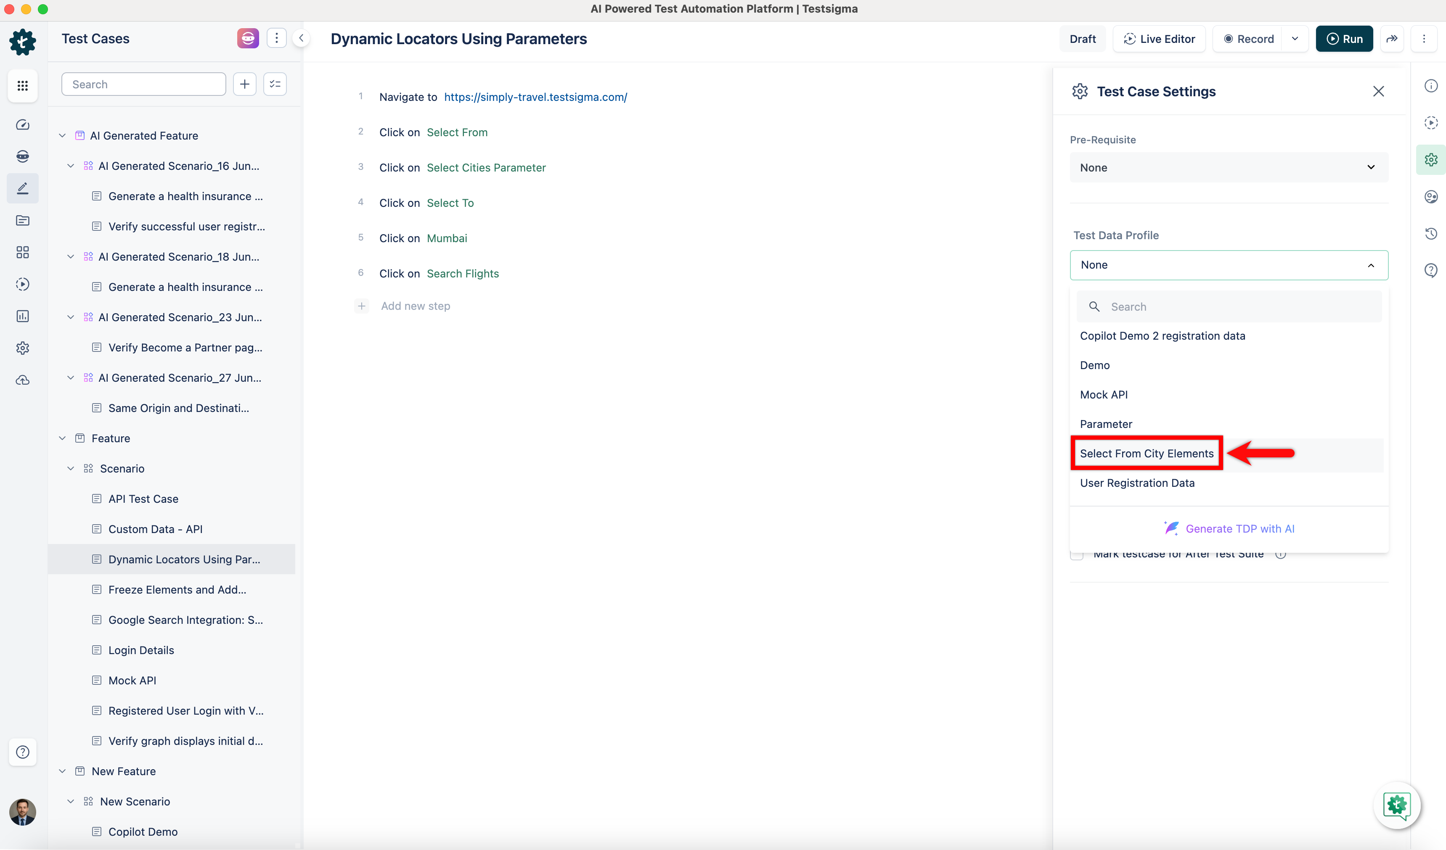Click the Copilot avatar icon beside Test Cases
Screen dimensions: 1446x850
point(248,38)
